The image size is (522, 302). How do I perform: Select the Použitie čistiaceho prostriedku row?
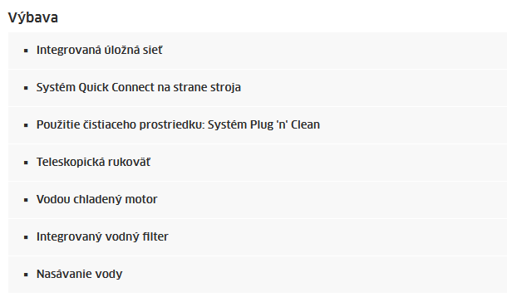click(258, 125)
